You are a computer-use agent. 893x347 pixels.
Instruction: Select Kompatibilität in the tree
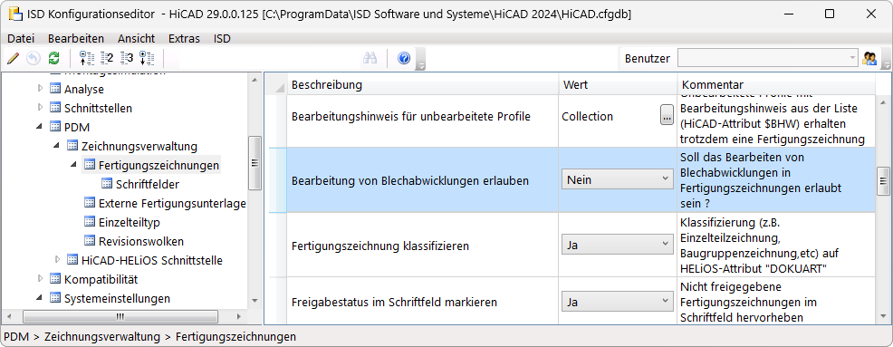point(101,280)
